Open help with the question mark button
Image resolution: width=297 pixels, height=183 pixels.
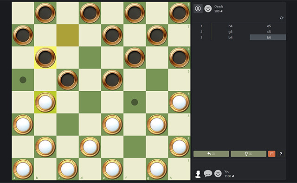(x=281, y=154)
